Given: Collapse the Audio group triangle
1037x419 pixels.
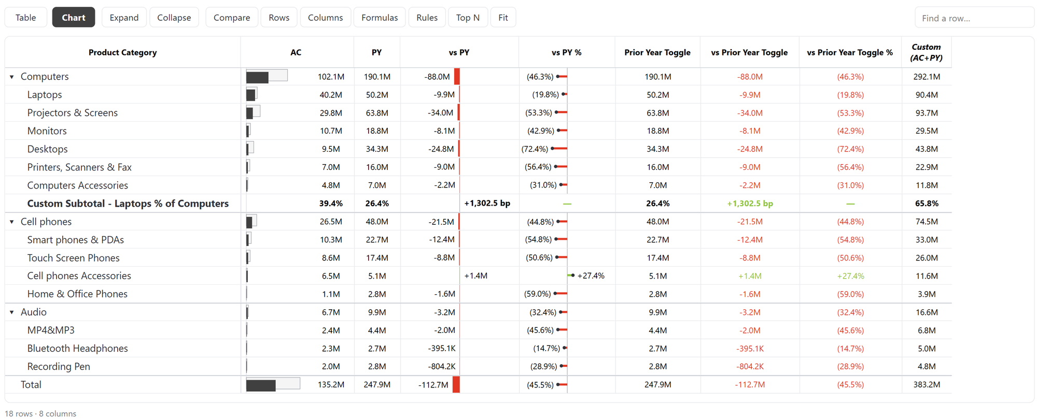Looking at the screenshot, I should (11, 312).
